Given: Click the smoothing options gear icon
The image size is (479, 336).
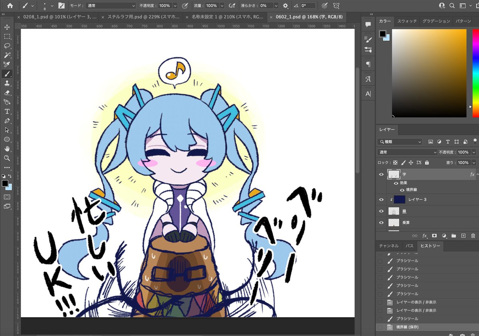Looking at the screenshot, I should 285,6.
